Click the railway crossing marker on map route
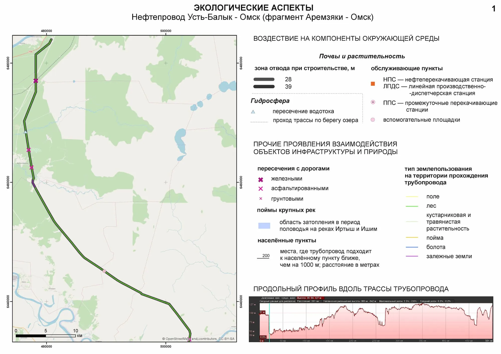The width and height of the screenshot is (501, 354). 36,81
